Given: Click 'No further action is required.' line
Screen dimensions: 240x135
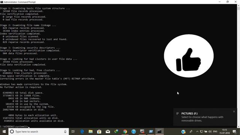Looking at the screenshot, I should click(21, 87).
